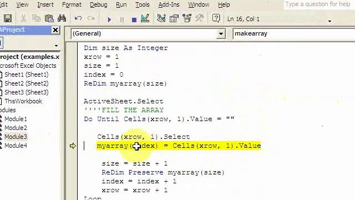Open the Project Explorer icon

pyautogui.click(x=161, y=18)
